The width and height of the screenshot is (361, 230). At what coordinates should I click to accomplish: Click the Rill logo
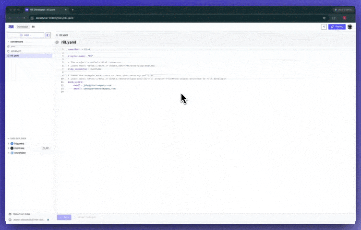[11, 27]
